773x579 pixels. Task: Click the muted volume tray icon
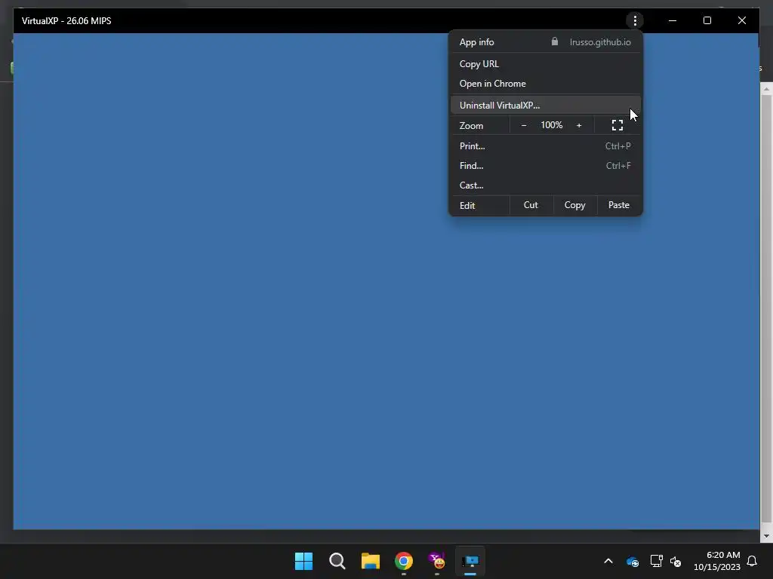pyautogui.click(x=676, y=561)
